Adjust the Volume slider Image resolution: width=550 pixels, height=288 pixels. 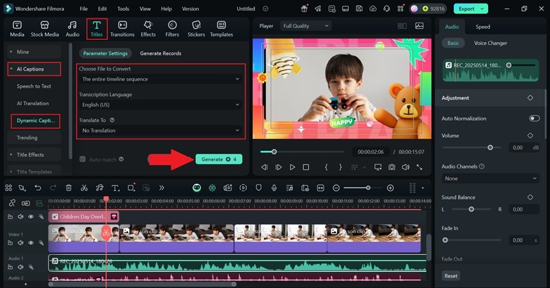(490, 147)
